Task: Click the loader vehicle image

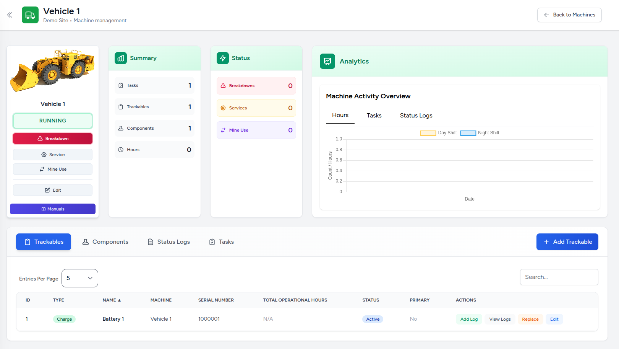Action: coord(52,70)
